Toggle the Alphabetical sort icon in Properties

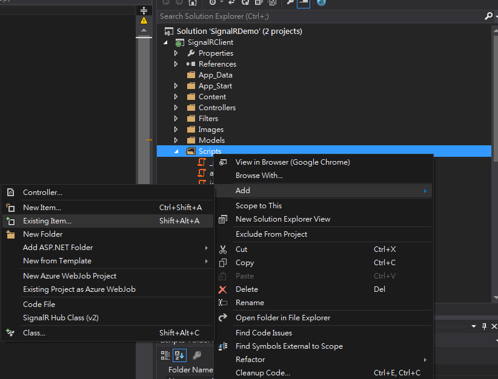tap(179, 355)
